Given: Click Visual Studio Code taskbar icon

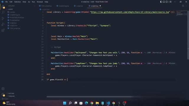Looking at the screenshot, I should (x=108, y=103).
